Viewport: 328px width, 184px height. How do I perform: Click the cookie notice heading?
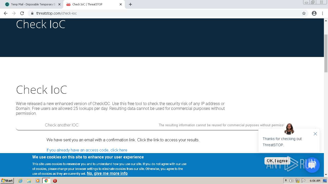[88, 157]
